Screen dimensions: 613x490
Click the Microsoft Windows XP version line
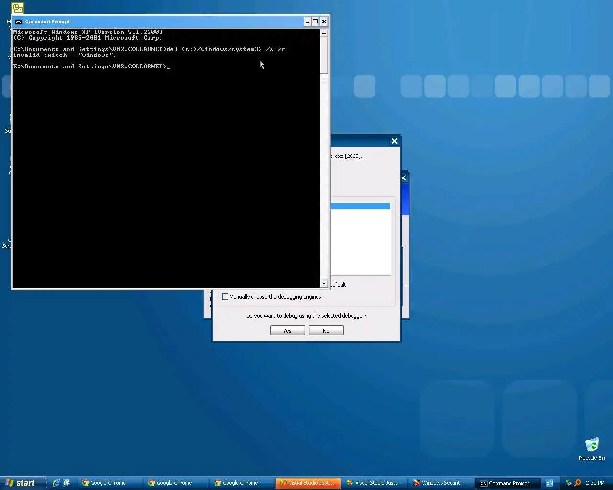point(88,32)
